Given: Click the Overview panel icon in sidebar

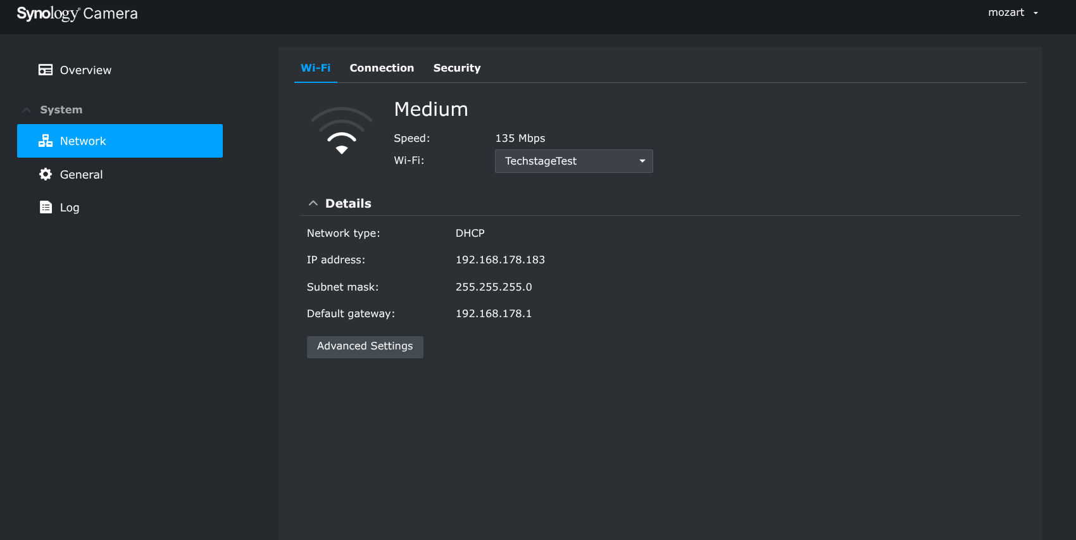Looking at the screenshot, I should (x=46, y=70).
